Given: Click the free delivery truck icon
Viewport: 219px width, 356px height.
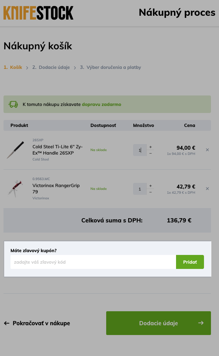Looking at the screenshot, I should click(x=13, y=104).
